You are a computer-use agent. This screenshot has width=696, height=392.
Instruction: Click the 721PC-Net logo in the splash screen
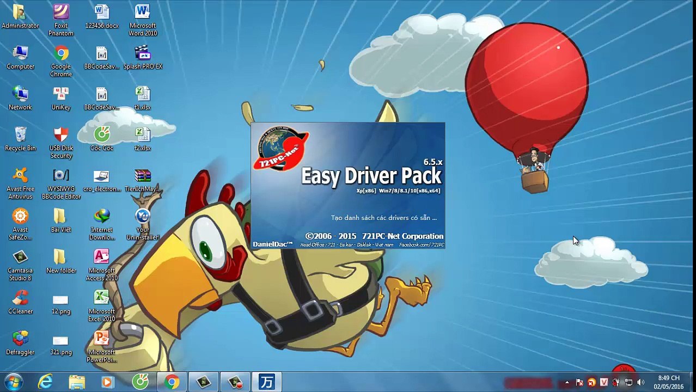pyautogui.click(x=282, y=148)
